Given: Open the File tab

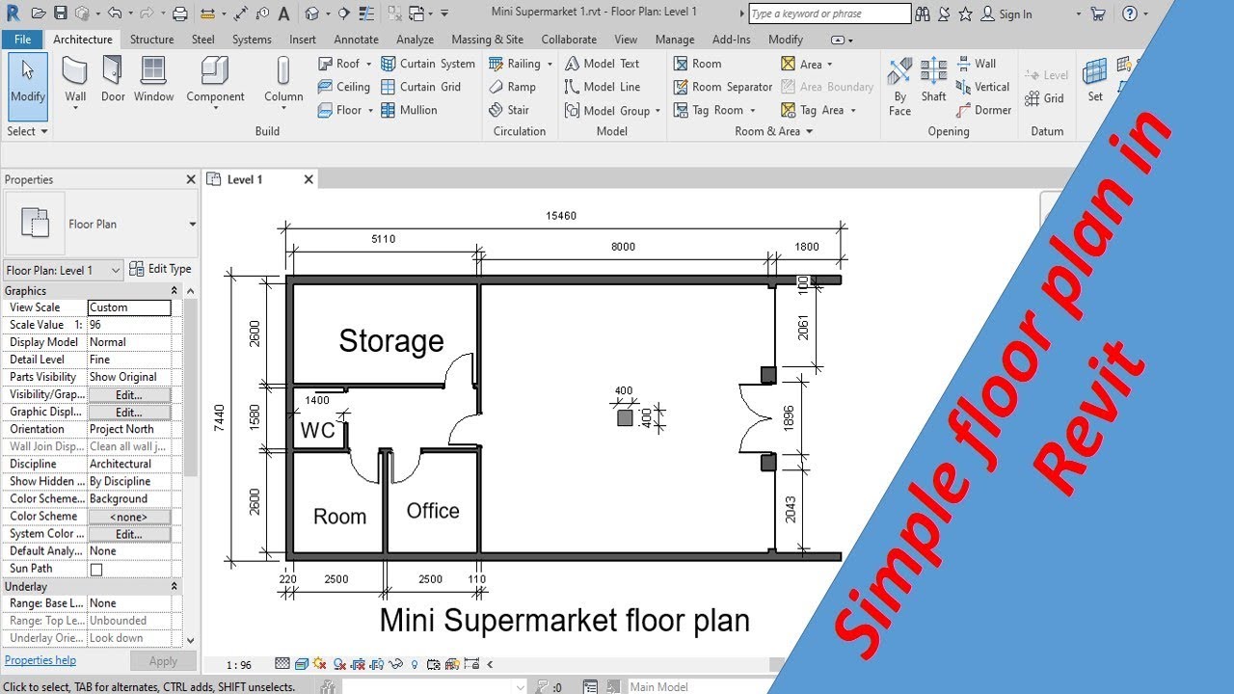Looking at the screenshot, I should coord(22,40).
